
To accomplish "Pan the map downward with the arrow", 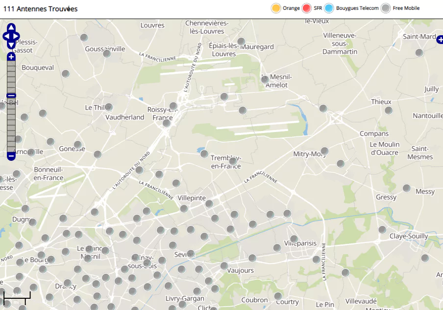I will click(x=11, y=45).
